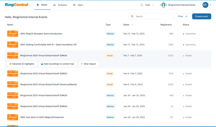The height and width of the screenshot is (127, 216).
Task: Open the AR user avatar
Action: [205, 5]
